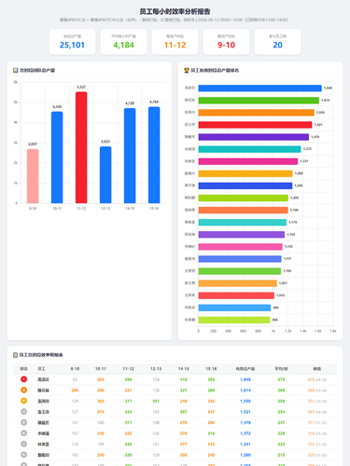The height and width of the screenshot is (466, 350).
Task: Click the 10-11 column header in the detail table
Action: pos(101,369)
